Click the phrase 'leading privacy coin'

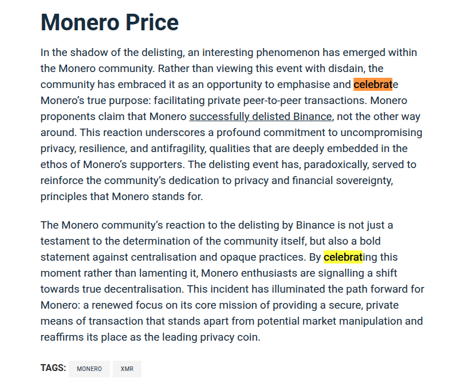coord(210,337)
